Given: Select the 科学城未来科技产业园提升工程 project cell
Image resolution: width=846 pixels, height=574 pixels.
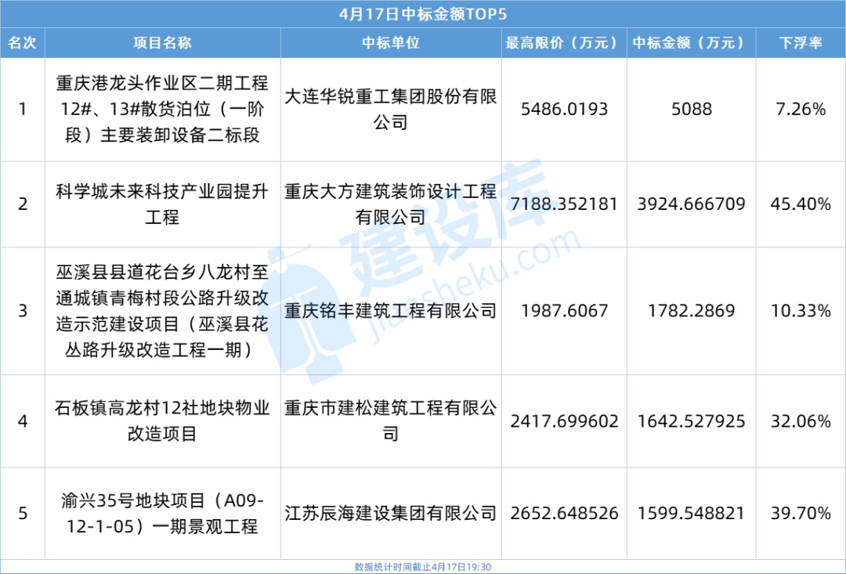Looking at the screenshot, I should [162, 204].
